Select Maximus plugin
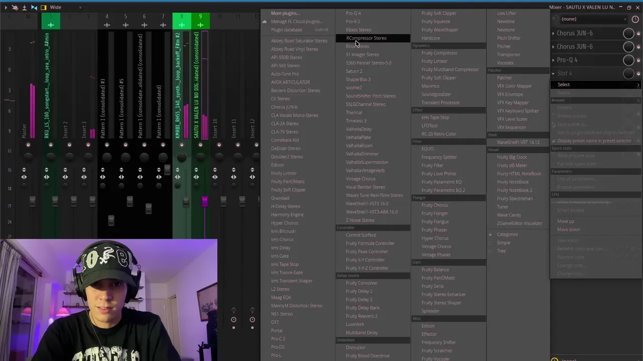Screen dimensions: 643x361 430,86
